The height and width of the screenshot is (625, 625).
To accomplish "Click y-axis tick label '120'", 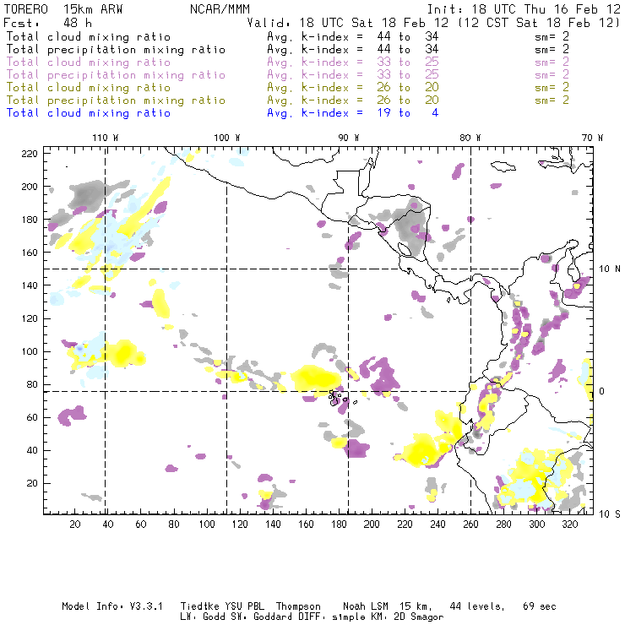I will click(x=30, y=318).
